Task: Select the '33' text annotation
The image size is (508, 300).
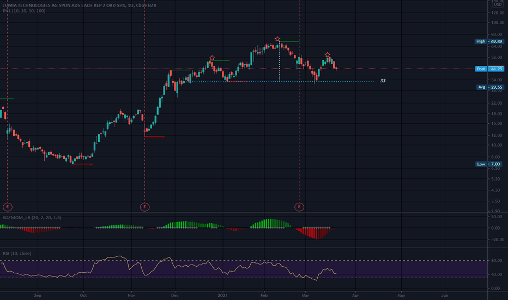Action: pyautogui.click(x=383, y=81)
